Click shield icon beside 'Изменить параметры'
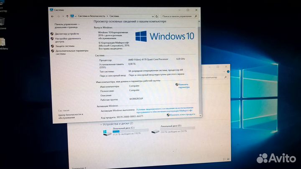 tap(177, 84)
